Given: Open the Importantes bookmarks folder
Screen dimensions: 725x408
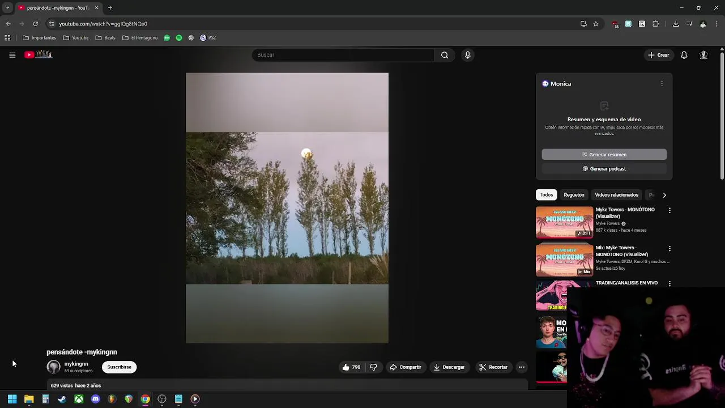Looking at the screenshot, I should (x=39, y=38).
